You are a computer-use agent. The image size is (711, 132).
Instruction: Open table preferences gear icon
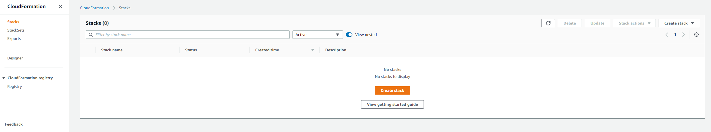click(696, 35)
